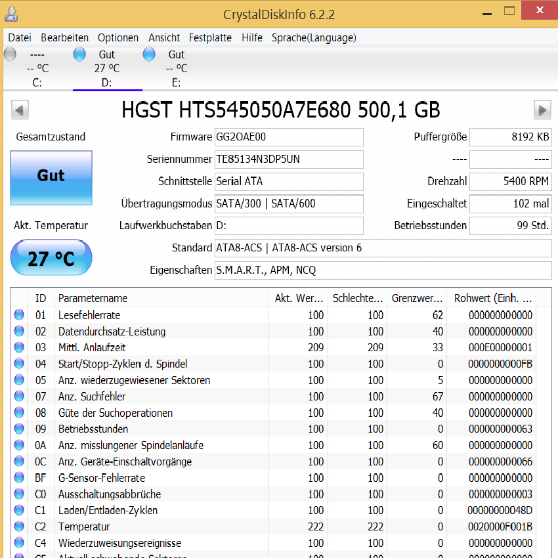Image resolution: width=558 pixels, height=558 pixels.
Task: Click status orb of Güte der Suchoperationen row
Action: (19, 413)
